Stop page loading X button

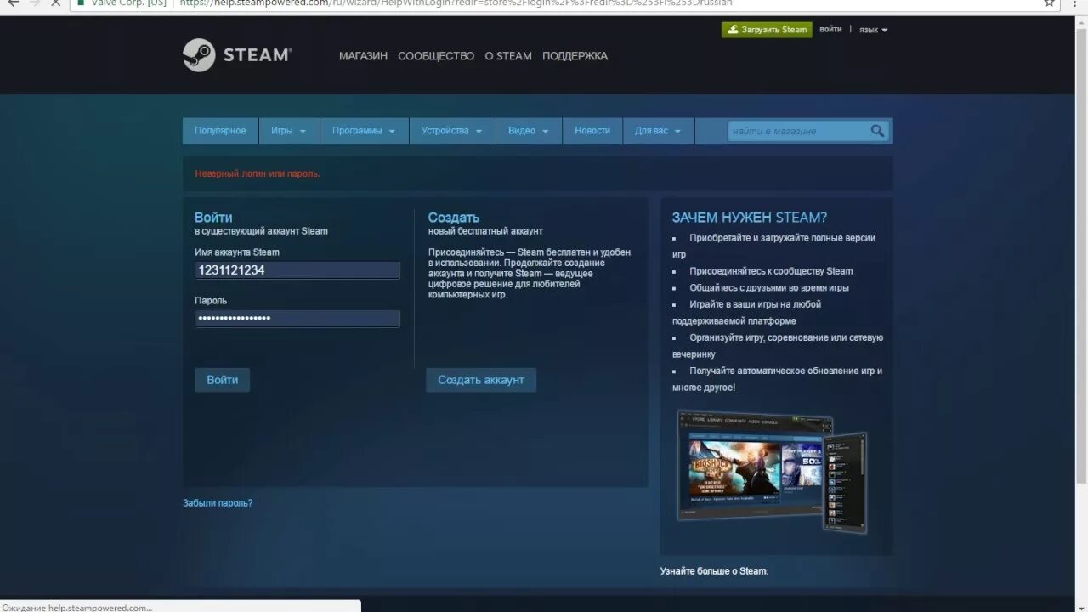click(x=56, y=3)
